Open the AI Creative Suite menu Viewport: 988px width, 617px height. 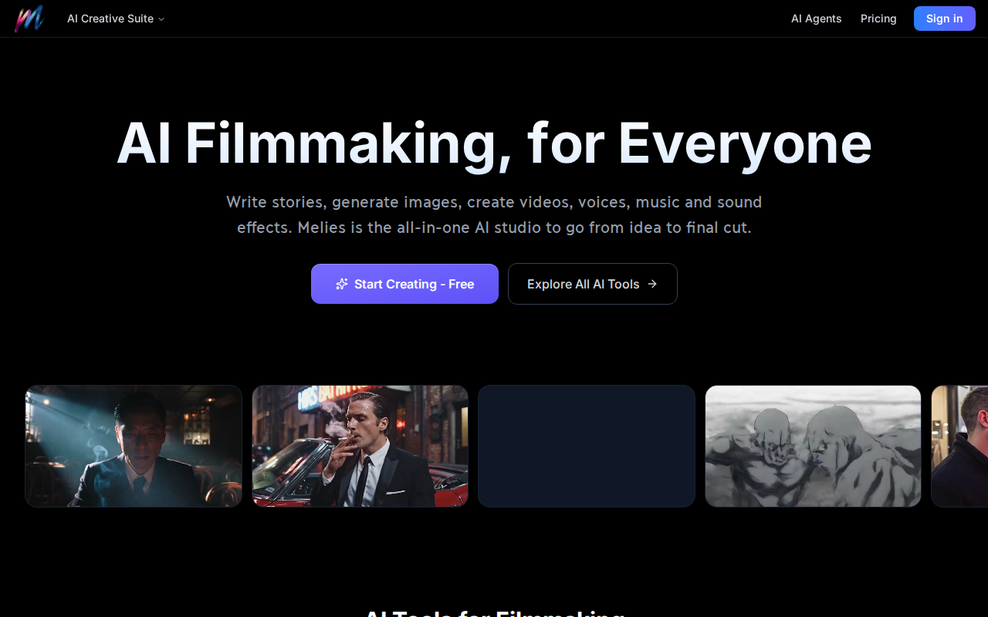110,19
